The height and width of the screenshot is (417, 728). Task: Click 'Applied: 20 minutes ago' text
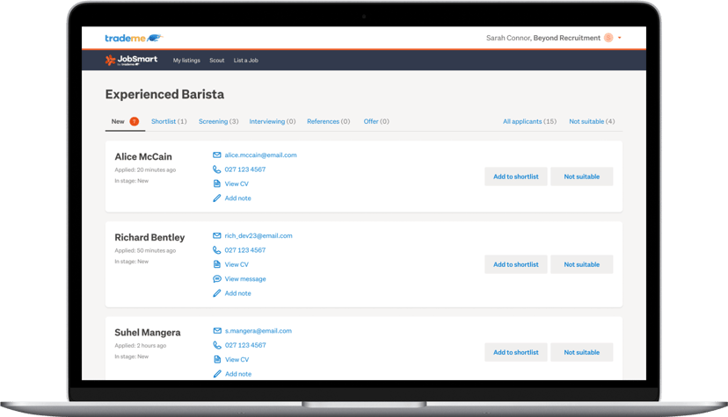145,169
